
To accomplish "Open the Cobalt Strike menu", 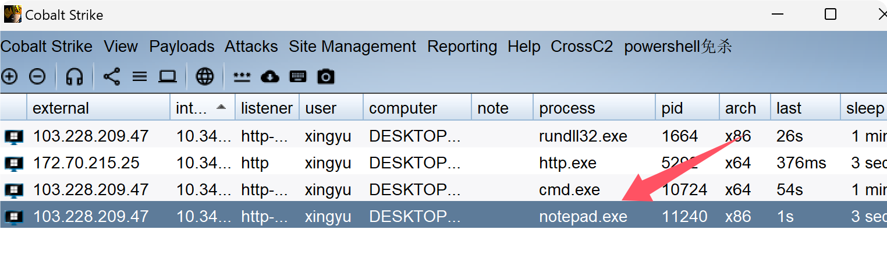I will tap(47, 47).
